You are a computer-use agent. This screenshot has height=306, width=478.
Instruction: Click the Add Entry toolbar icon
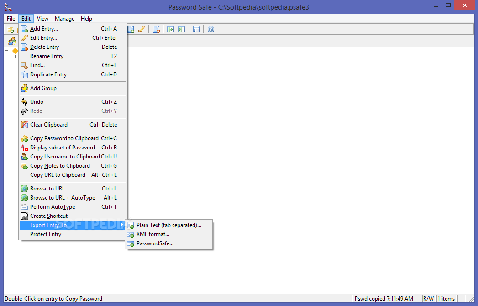pos(131,30)
